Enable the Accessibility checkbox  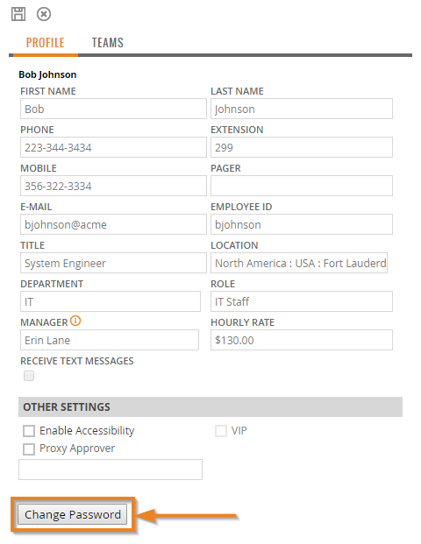point(29,431)
